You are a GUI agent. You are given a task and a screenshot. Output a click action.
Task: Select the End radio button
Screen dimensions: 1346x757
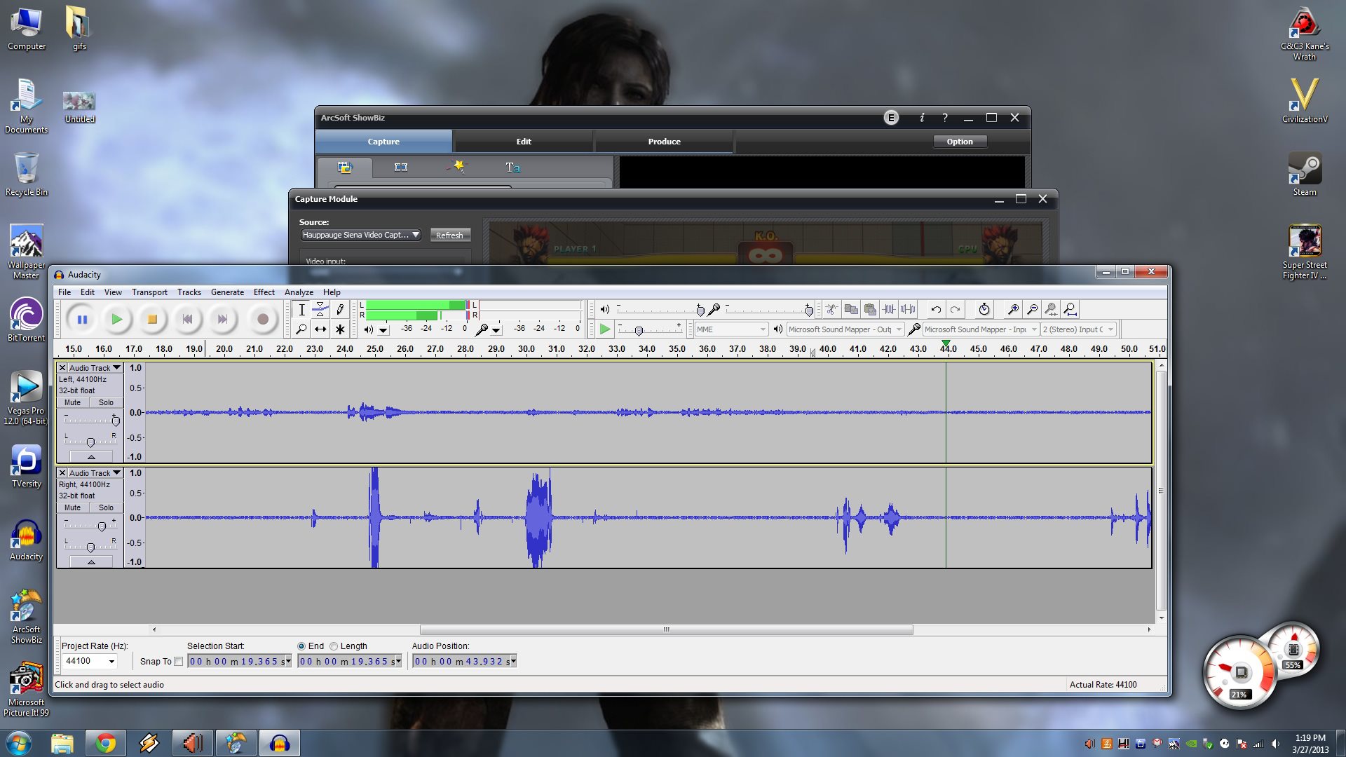pos(301,646)
